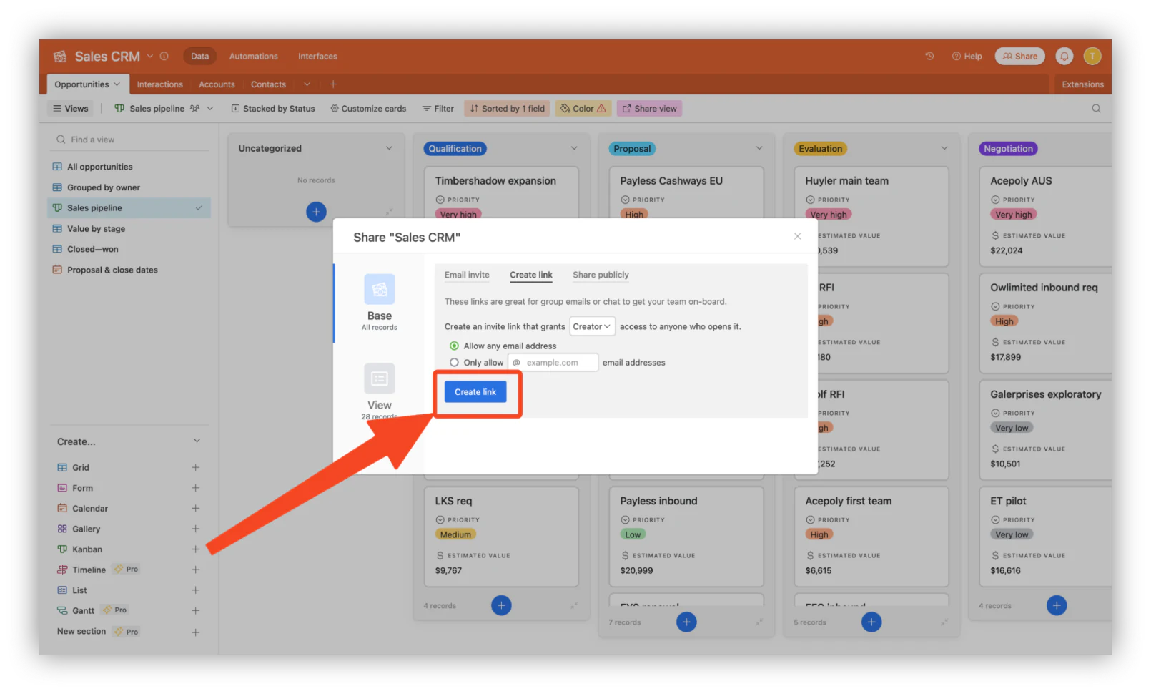
Task: Click the Sales CRM base logo icon
Action: tap(60, 56)
